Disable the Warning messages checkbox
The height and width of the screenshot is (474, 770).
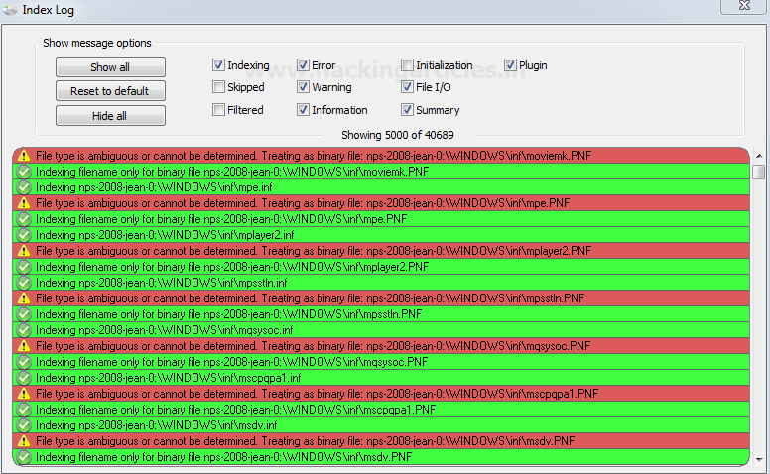pyautogui.click(x=303, y=88)
